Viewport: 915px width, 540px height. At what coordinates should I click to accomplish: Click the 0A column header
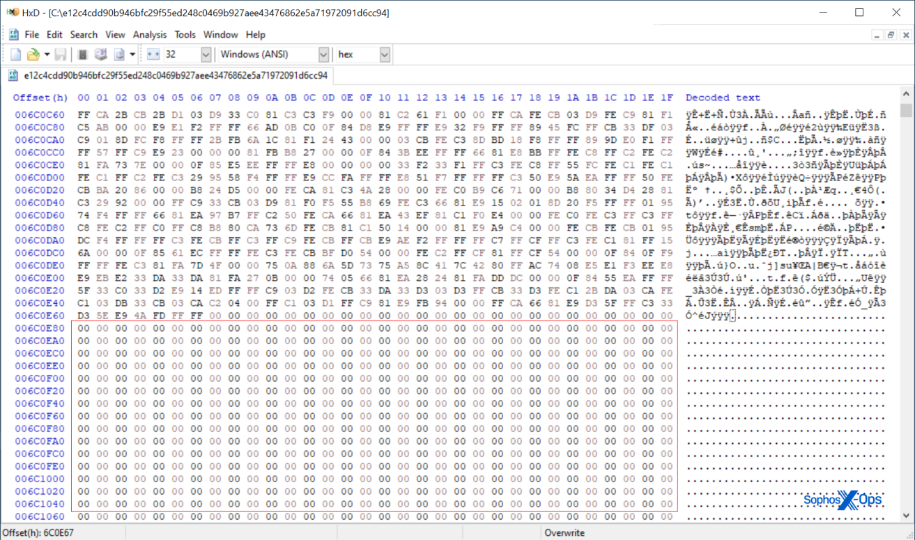pyautogui.click(x=272, y=98)
